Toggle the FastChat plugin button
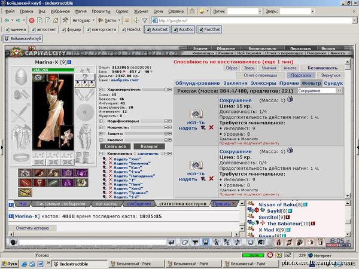The image size is (359, 269). pyautogui.click(x=209, y=29)
